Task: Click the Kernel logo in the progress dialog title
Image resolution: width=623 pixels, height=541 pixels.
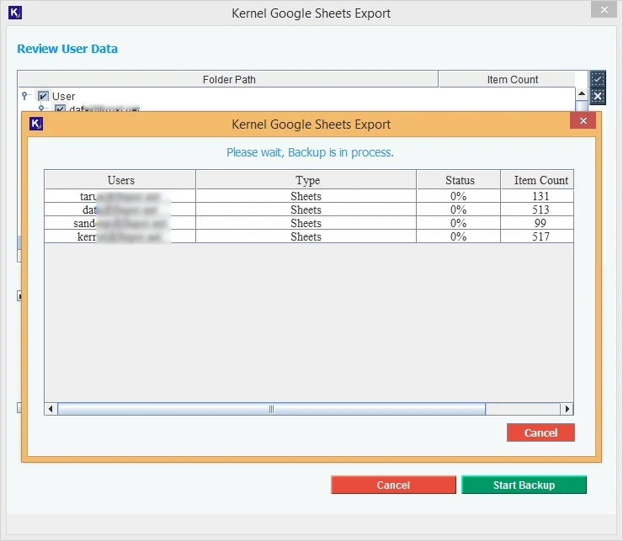Action: (36, 125)
